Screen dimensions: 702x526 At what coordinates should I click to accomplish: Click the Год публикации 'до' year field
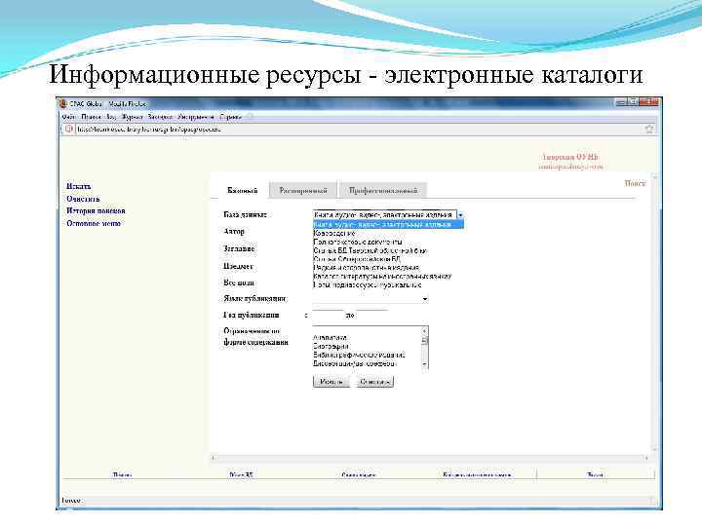pos(372,316)
